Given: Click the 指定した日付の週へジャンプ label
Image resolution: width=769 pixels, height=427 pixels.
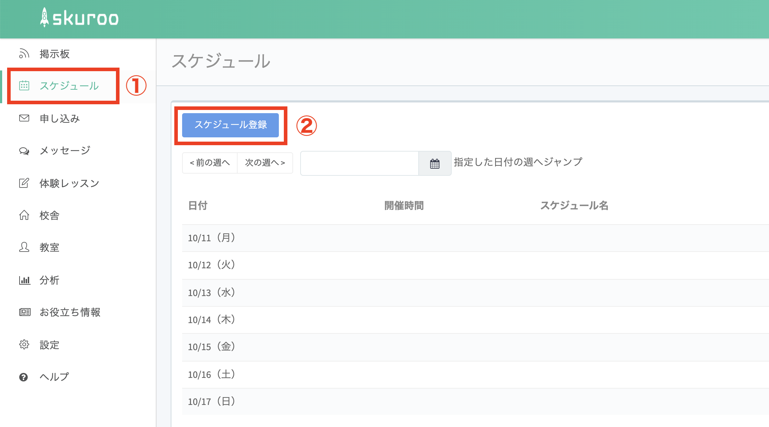Looking at the screenshot, I should (x=518, y=162).
